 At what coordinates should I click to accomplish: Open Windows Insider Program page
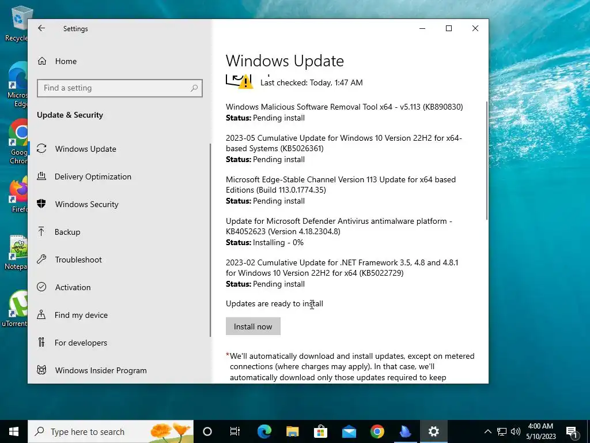click(x=92, y=370)
